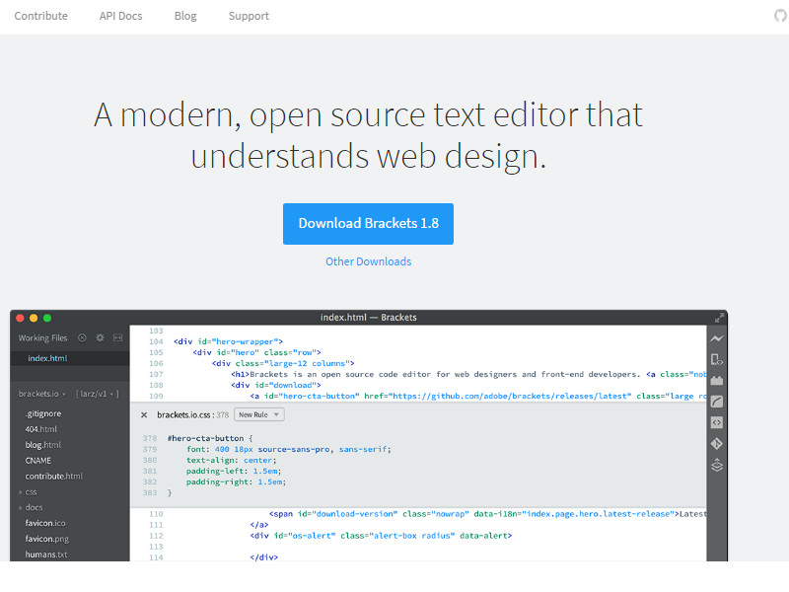
Task: Click the Git diamond icon in sidebar
Action: coord(717,444)
